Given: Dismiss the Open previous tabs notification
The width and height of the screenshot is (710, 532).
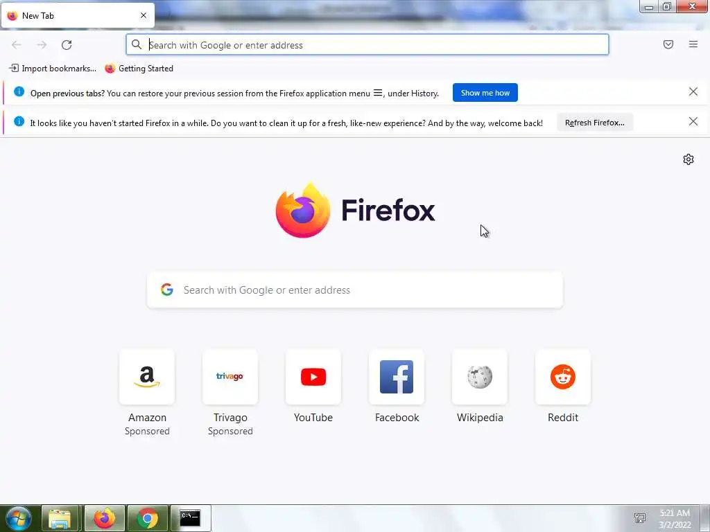Looking at the screenshot, I should click(x=693, y=92).
